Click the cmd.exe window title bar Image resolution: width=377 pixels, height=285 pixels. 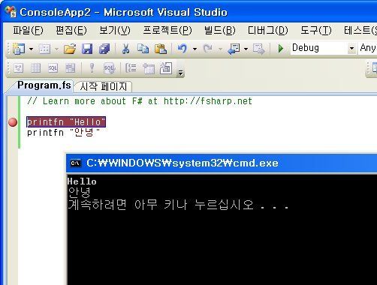[222, 163]
